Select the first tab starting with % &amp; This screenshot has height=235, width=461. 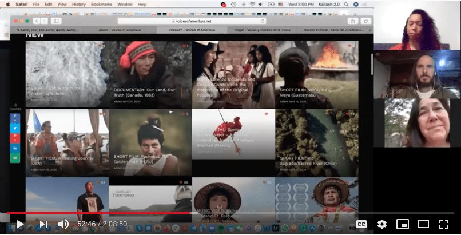47,30
